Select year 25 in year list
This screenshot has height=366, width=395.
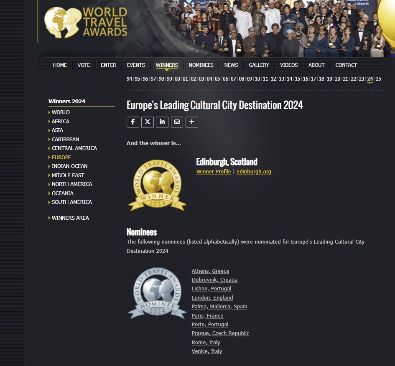click(378, 79)
